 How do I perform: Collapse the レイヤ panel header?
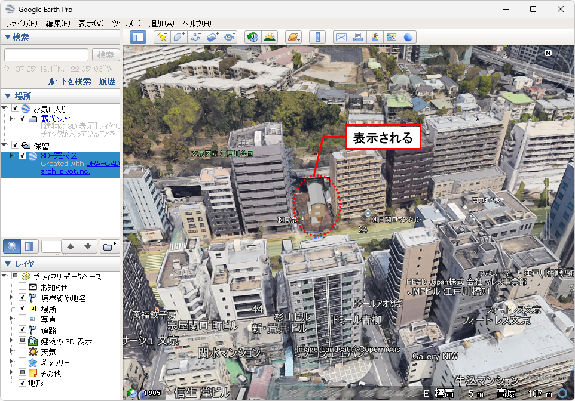(60, 264)
